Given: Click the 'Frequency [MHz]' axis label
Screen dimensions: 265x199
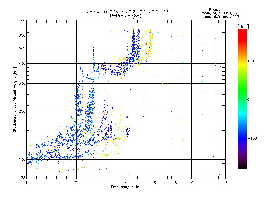Looking at the screenshot, I should (126, 187).
